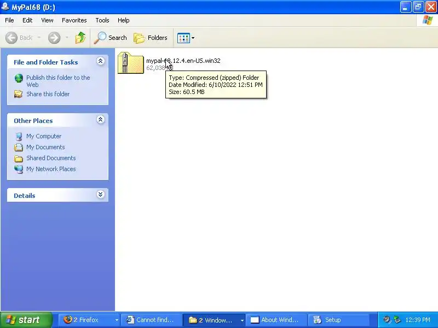Open Windows Explorer group dropdown arrow
The width and height of the screenshot is (438, 328).
pos(242,320)
